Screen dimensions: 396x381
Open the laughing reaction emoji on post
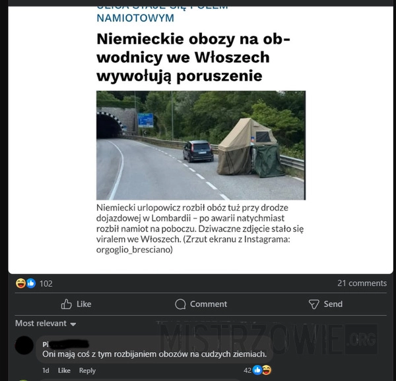(x=20, y=283)
